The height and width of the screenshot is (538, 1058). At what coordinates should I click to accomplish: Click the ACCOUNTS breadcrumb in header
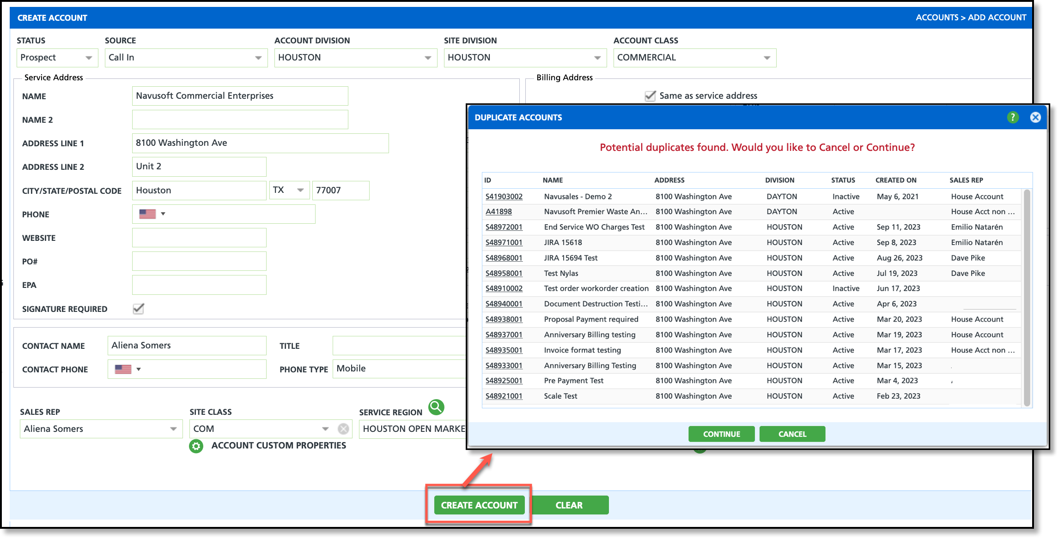tap(936, 18)
